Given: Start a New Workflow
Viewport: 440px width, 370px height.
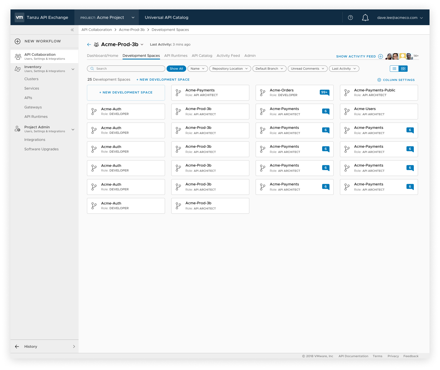Looking at the screenshot, I should pos(43,41).
